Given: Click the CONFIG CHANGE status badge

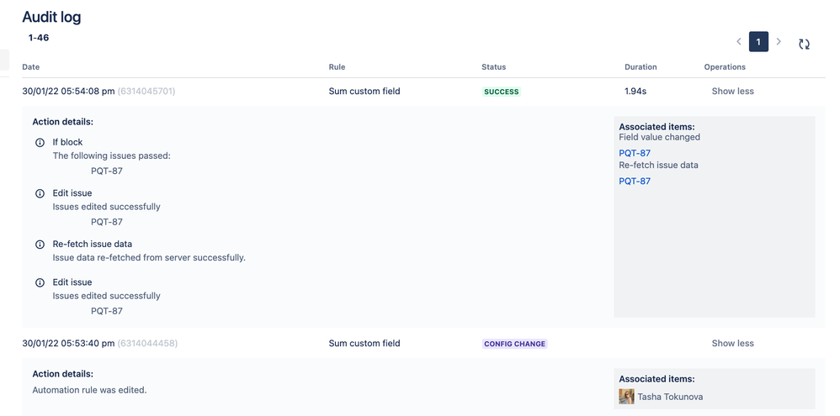Looking at the screenshot, I should coord(514,344).
